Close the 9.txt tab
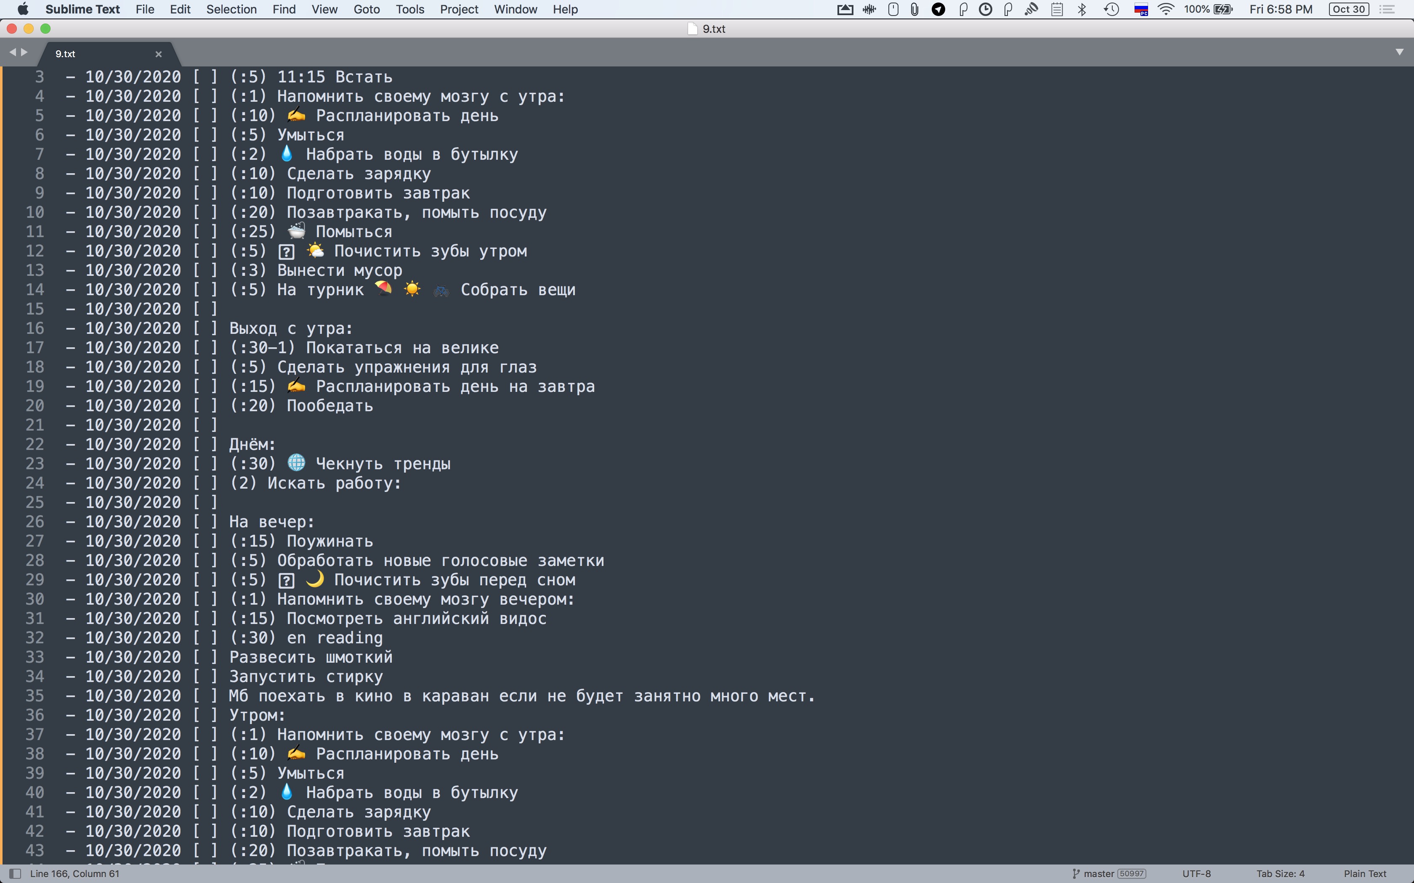Viewport: 1414px width, 883px height. pyautogui.click(x=158, y=54)
